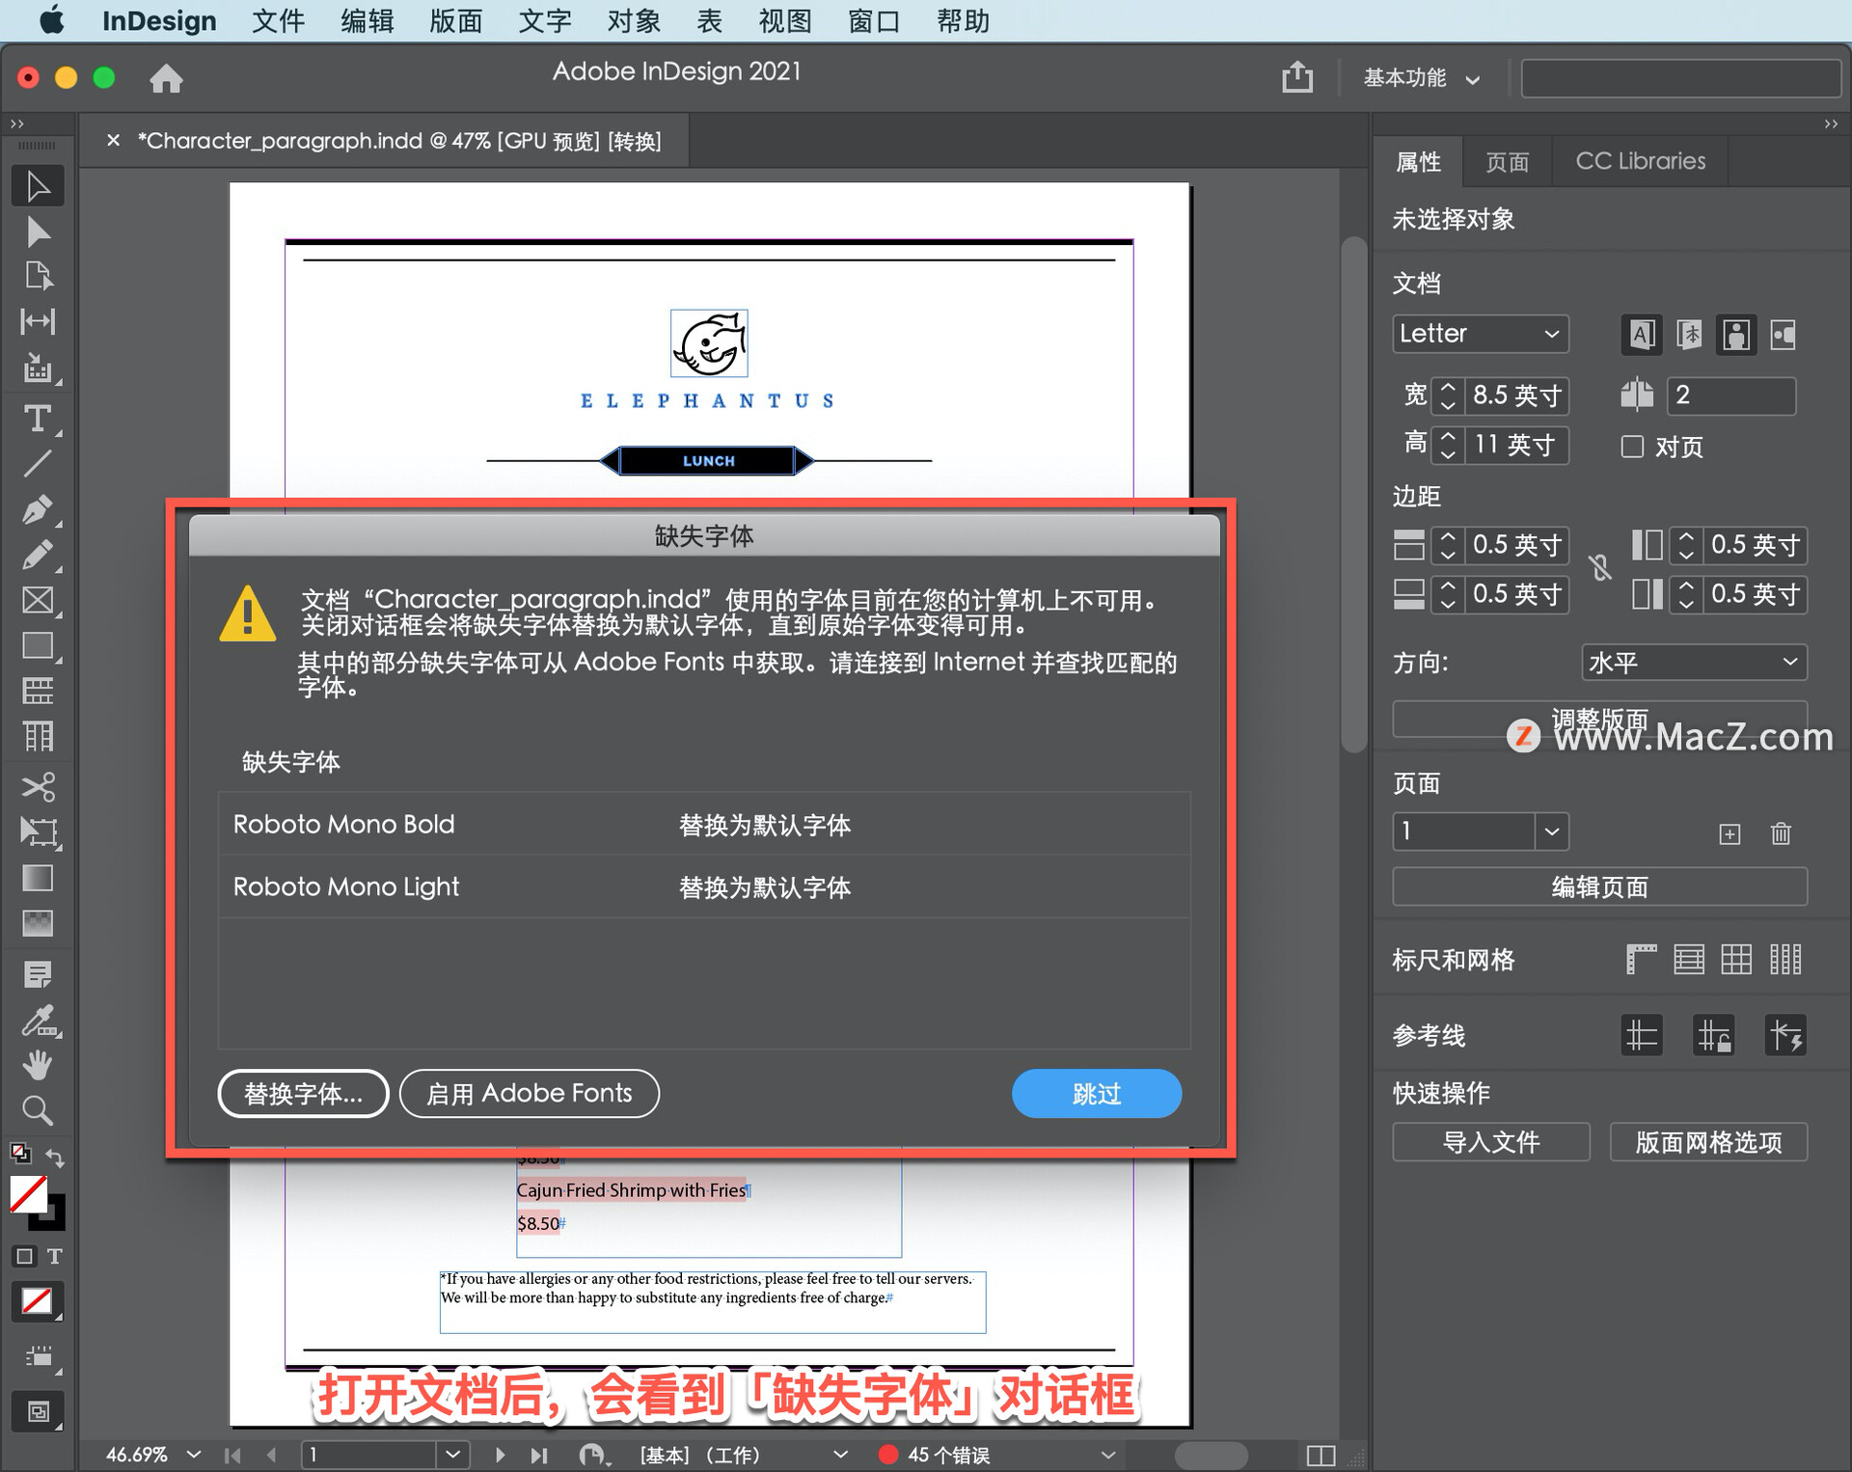Image resolution: width=1852 pixels, height=1472 pixels.
Task: Open the [基本] (工作) preflight profile dropdown
Action: tap(840, 1454)
